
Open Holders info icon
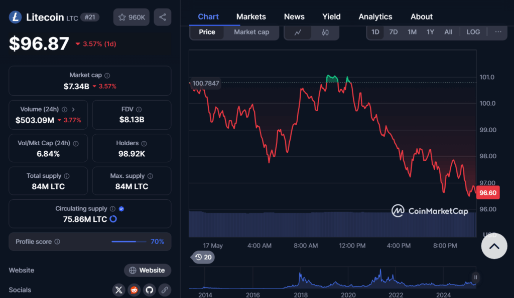pos(144,143)
